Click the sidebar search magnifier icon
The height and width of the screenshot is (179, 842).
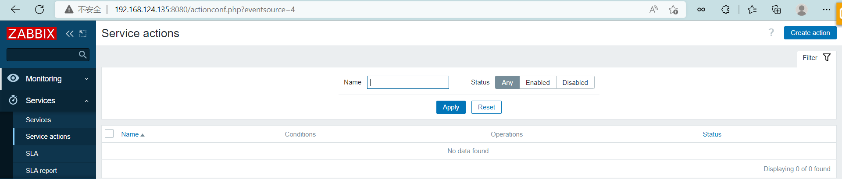pos(82,55)
